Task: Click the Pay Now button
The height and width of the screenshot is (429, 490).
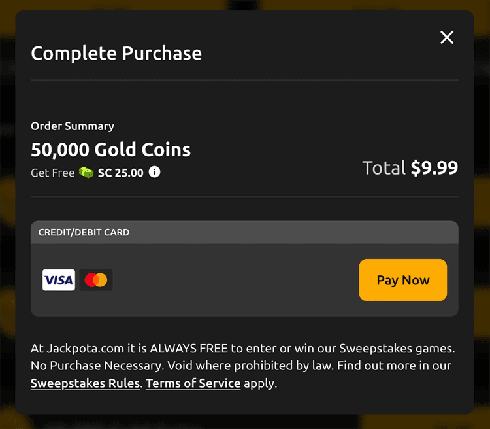Action: pos(403,280)
